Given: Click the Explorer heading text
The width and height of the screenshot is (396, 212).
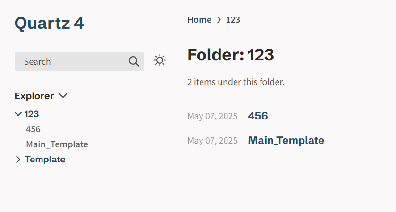Looking at the screenshot, I should coord(34,96).
